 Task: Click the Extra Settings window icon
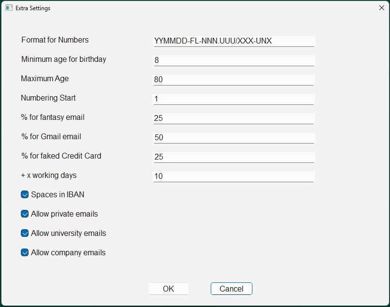(9, 8)
